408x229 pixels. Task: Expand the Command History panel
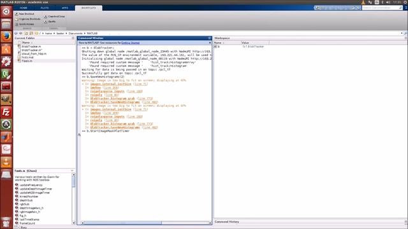click(405, 222)
